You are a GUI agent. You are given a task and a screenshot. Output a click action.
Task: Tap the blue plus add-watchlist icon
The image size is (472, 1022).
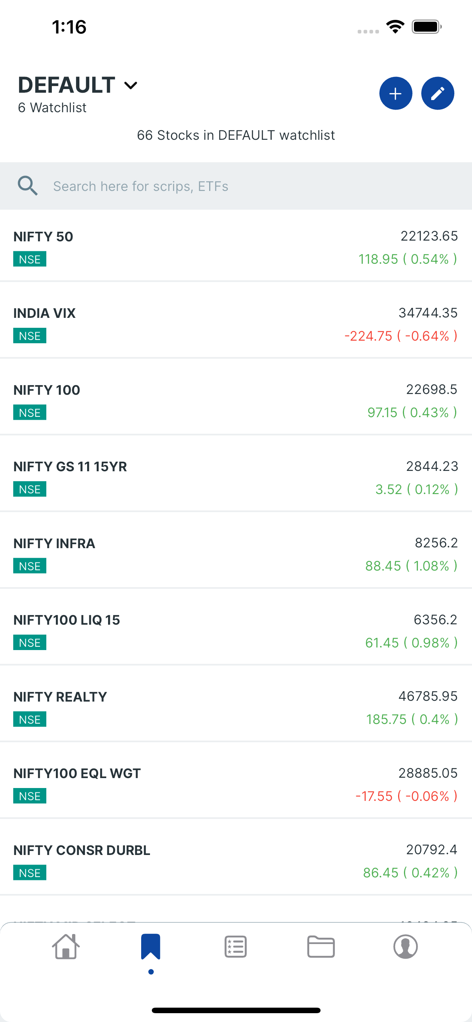396,94
